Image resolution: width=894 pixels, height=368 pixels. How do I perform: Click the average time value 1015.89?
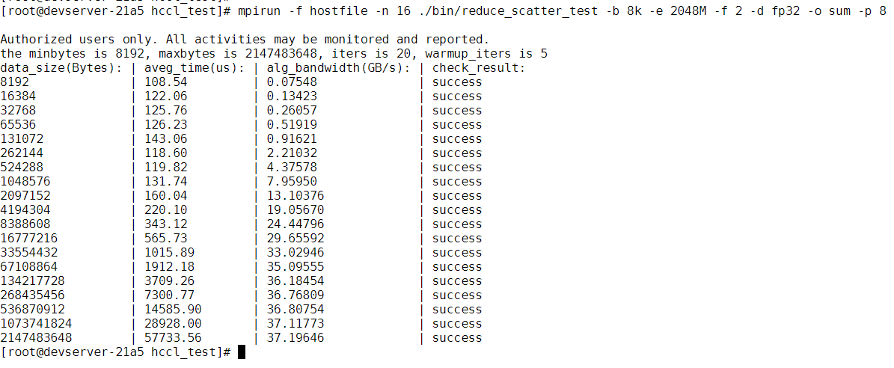tap(169, 253)
